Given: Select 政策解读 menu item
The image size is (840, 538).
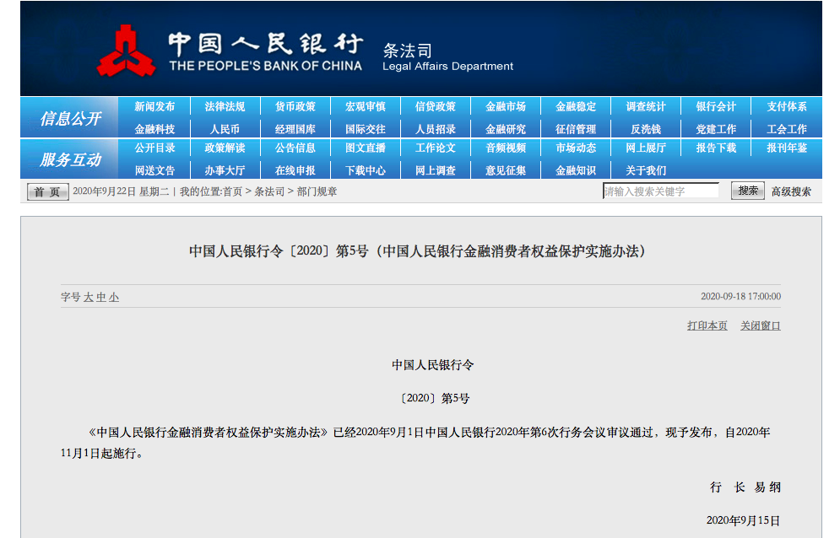Looking at the screenshot, I should (x=225, y=148).
